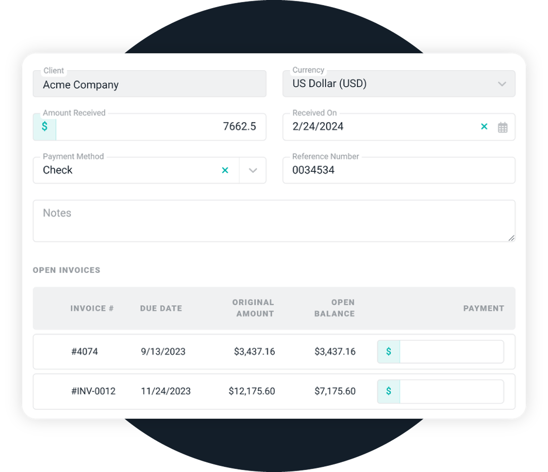
Task: Focus the Reference Number field
Action: point(399,170)
